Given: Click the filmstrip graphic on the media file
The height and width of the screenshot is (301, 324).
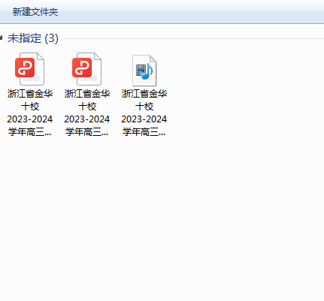Looking at the screenshot, I should tap(141, 70).
